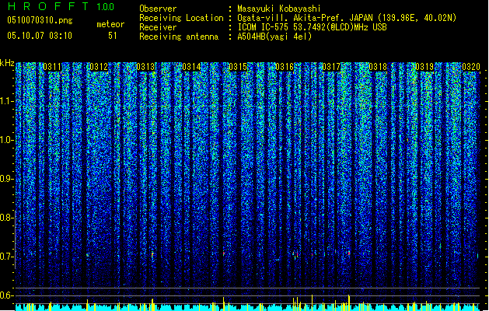The image size is (489, 311).
Task: Click the 0311 time marker
Action: tap(52, 67)
